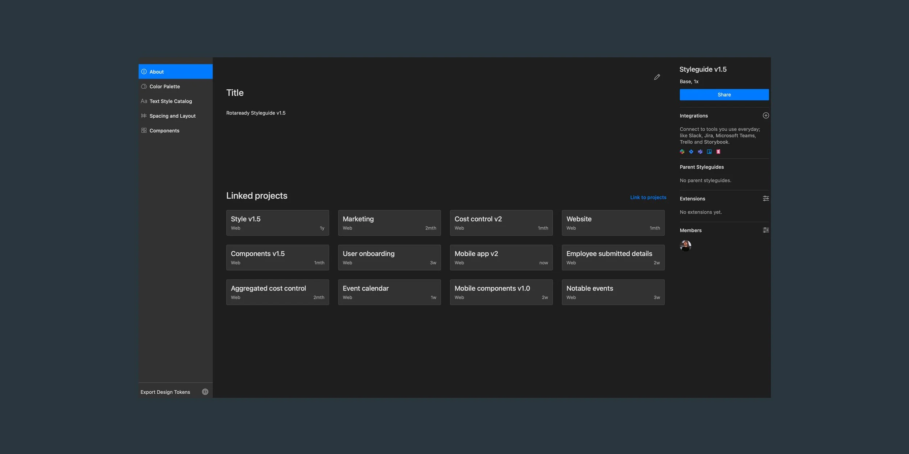This screenshot has width=909, height=454.
Task: Click the Slack integration icon
Action: (682, 152)
